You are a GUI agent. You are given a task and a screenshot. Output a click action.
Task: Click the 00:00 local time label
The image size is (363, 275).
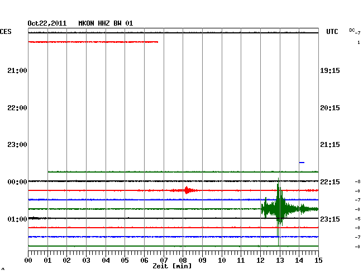tap(17, 182)
